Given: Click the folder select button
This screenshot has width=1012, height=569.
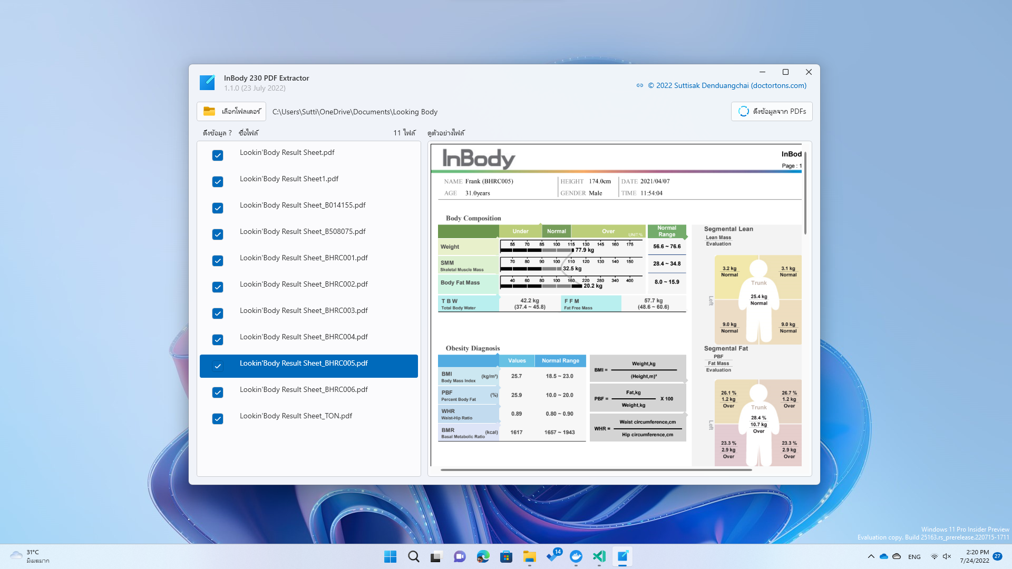Looking at the screenshot, I should point(232,111).
